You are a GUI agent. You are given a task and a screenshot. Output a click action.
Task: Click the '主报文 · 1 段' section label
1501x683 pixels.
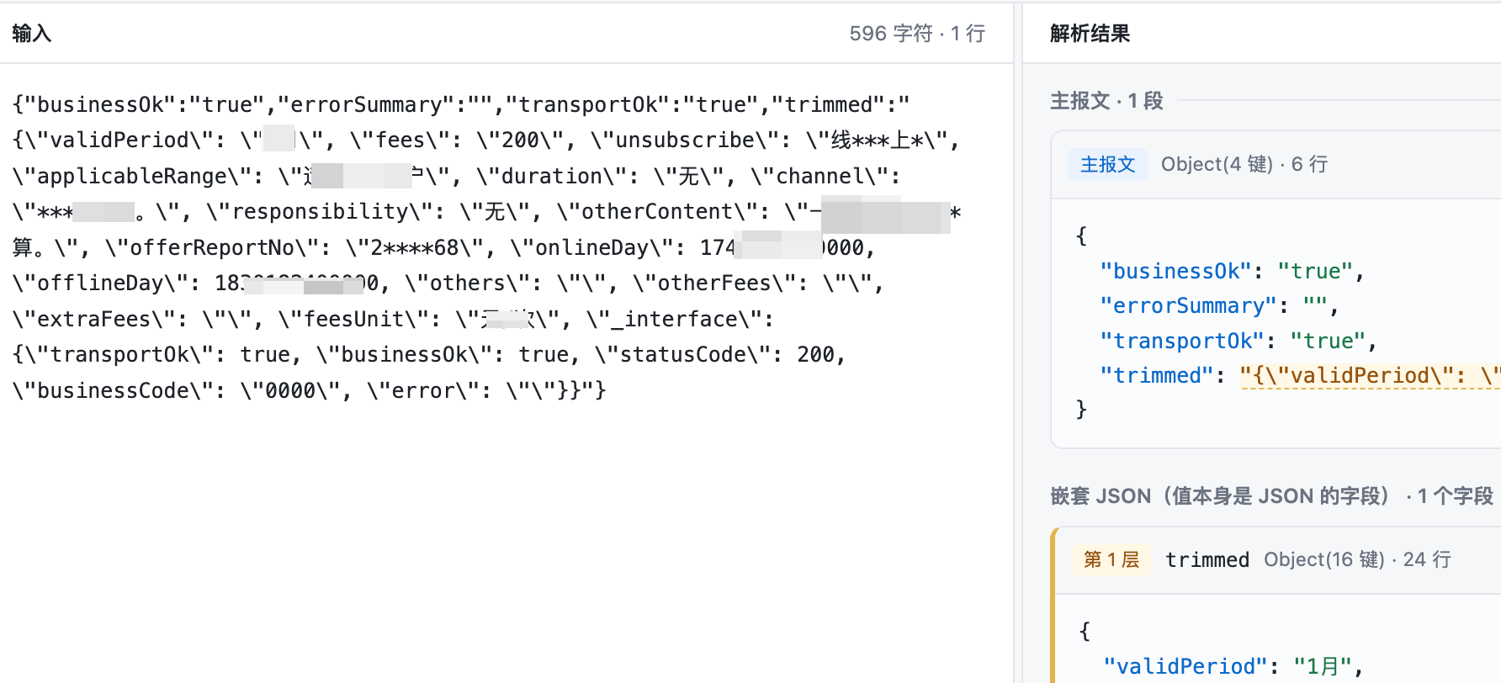1106,101
